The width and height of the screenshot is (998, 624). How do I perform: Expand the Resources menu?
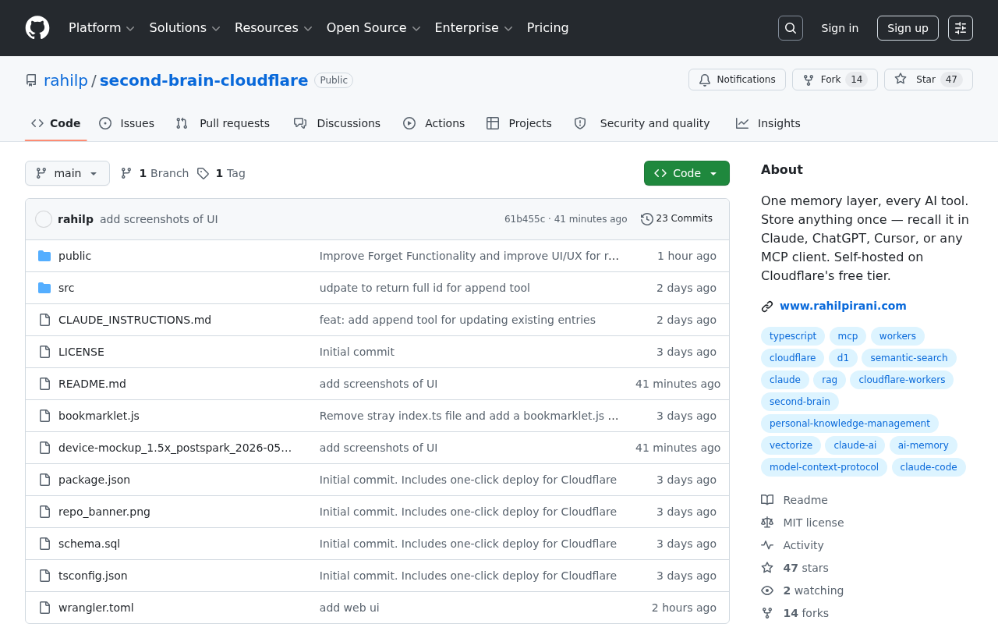point(274,28)
